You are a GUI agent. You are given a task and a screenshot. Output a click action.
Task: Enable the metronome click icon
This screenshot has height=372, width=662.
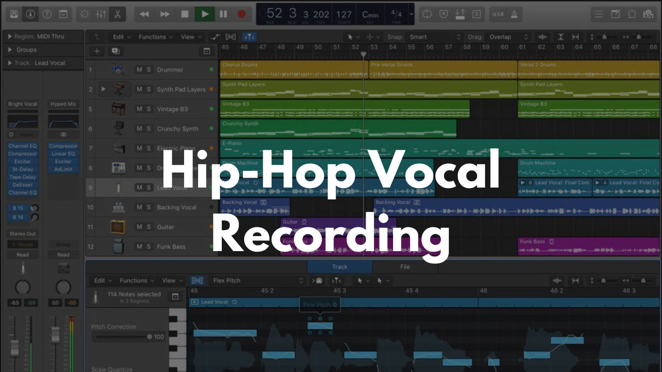514,14
